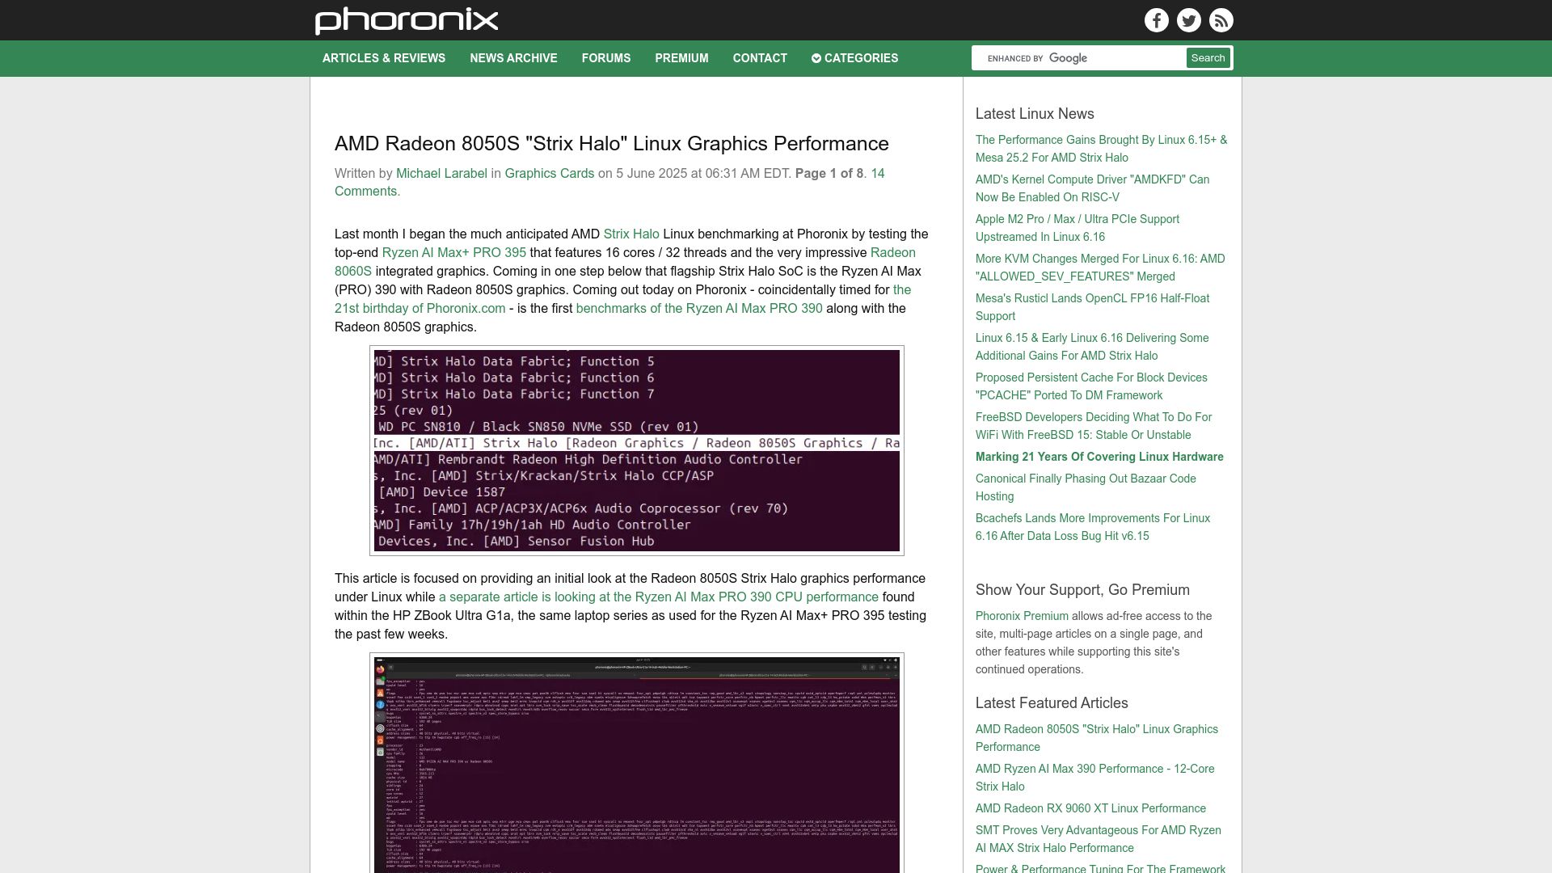Open AMD Radeon RX 9060 XT Linux Performance link

1090,808
